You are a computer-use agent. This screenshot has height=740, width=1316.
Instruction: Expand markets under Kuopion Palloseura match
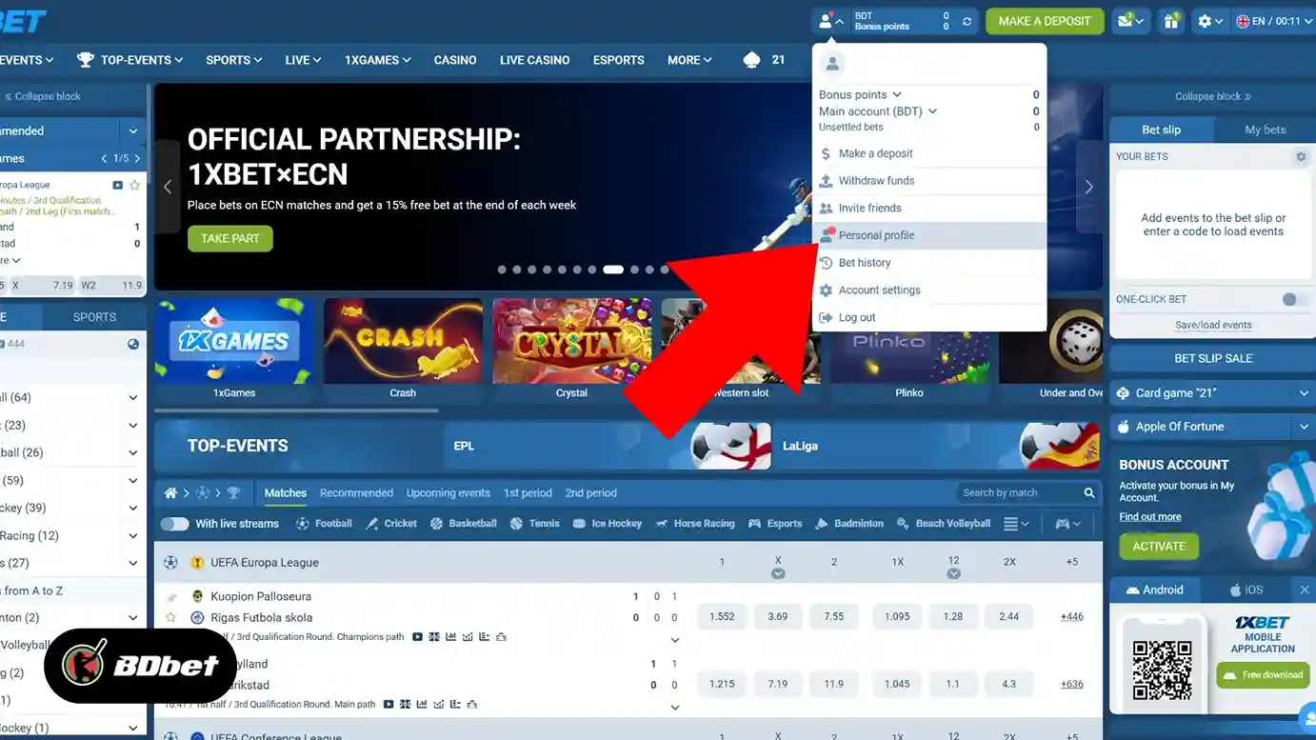coord(675,640)
